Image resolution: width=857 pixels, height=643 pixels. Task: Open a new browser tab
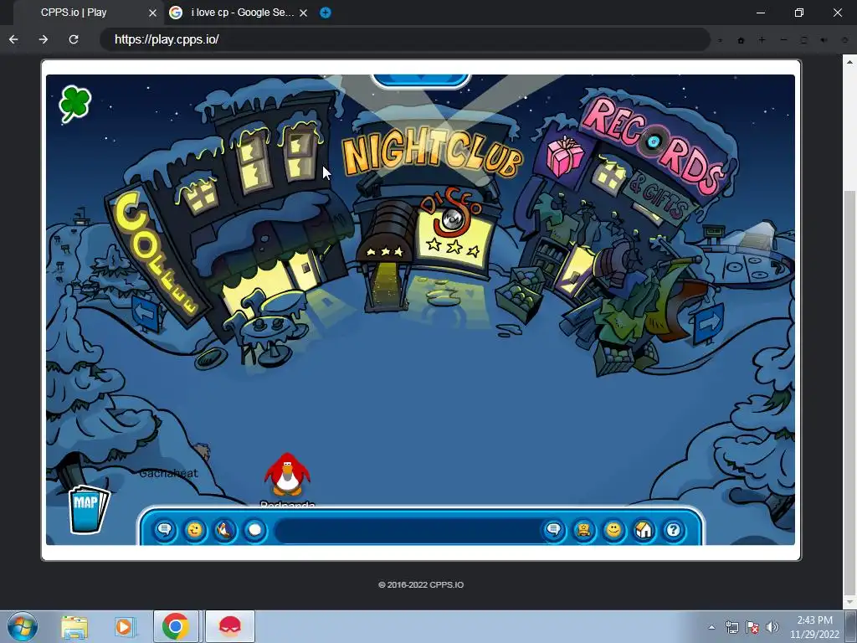[326, 13]
